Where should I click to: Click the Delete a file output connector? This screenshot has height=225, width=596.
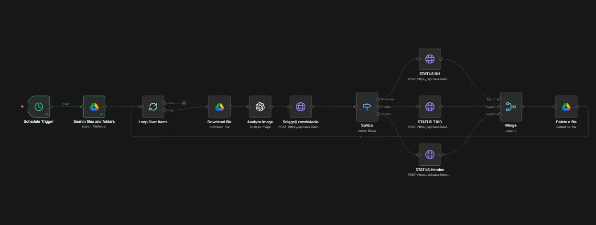577,107
